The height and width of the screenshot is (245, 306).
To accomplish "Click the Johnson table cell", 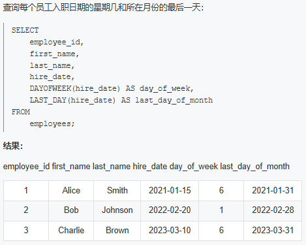I will pyautogui.click(x=117, y=210).
